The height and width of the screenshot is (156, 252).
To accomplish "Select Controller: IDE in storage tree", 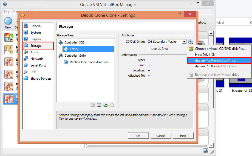I will pyautogui.click(x=74, y=42).
